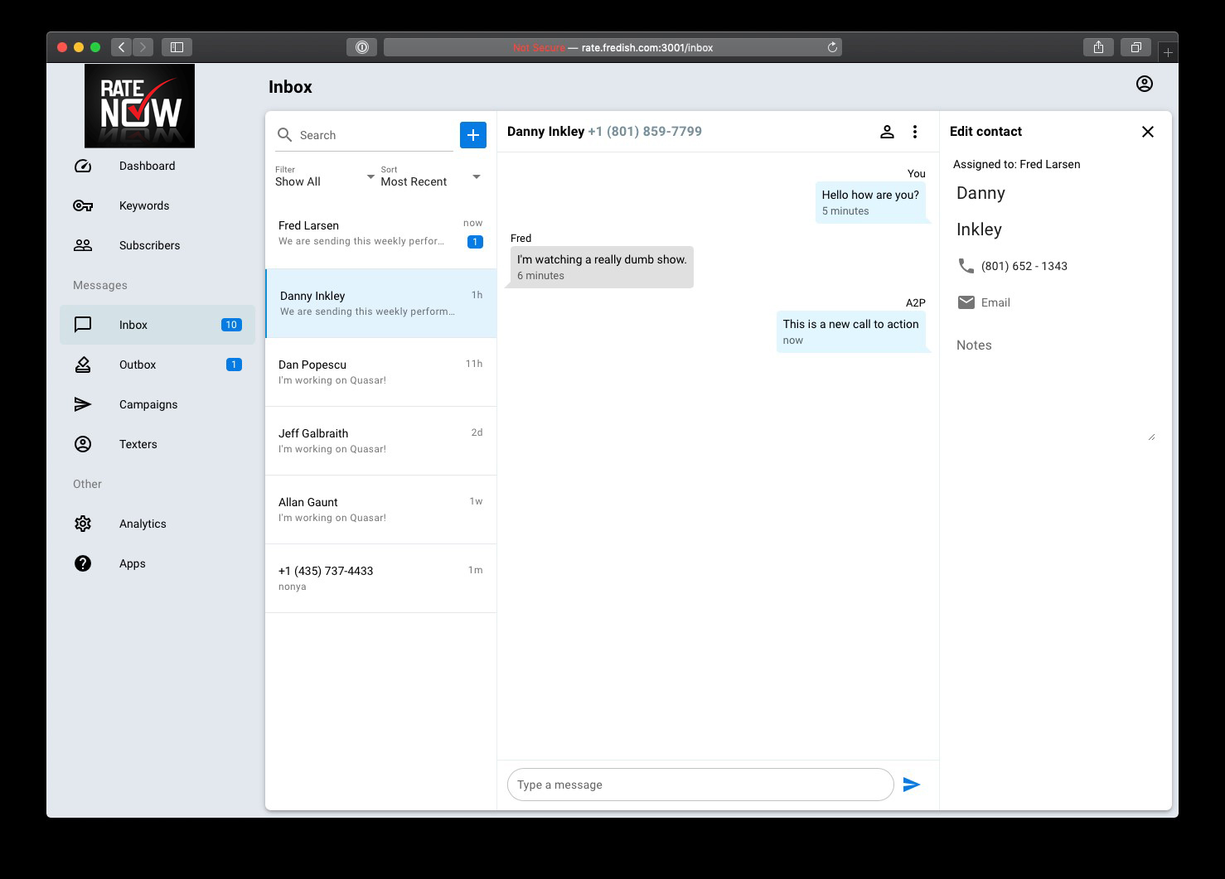The image size is (1225, 879).
Task: Reload the page in Safari
Action: 832,47
